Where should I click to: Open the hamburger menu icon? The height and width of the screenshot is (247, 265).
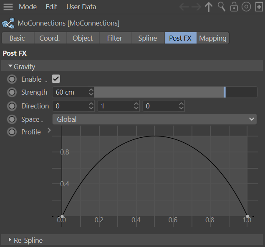coord(8,7)
